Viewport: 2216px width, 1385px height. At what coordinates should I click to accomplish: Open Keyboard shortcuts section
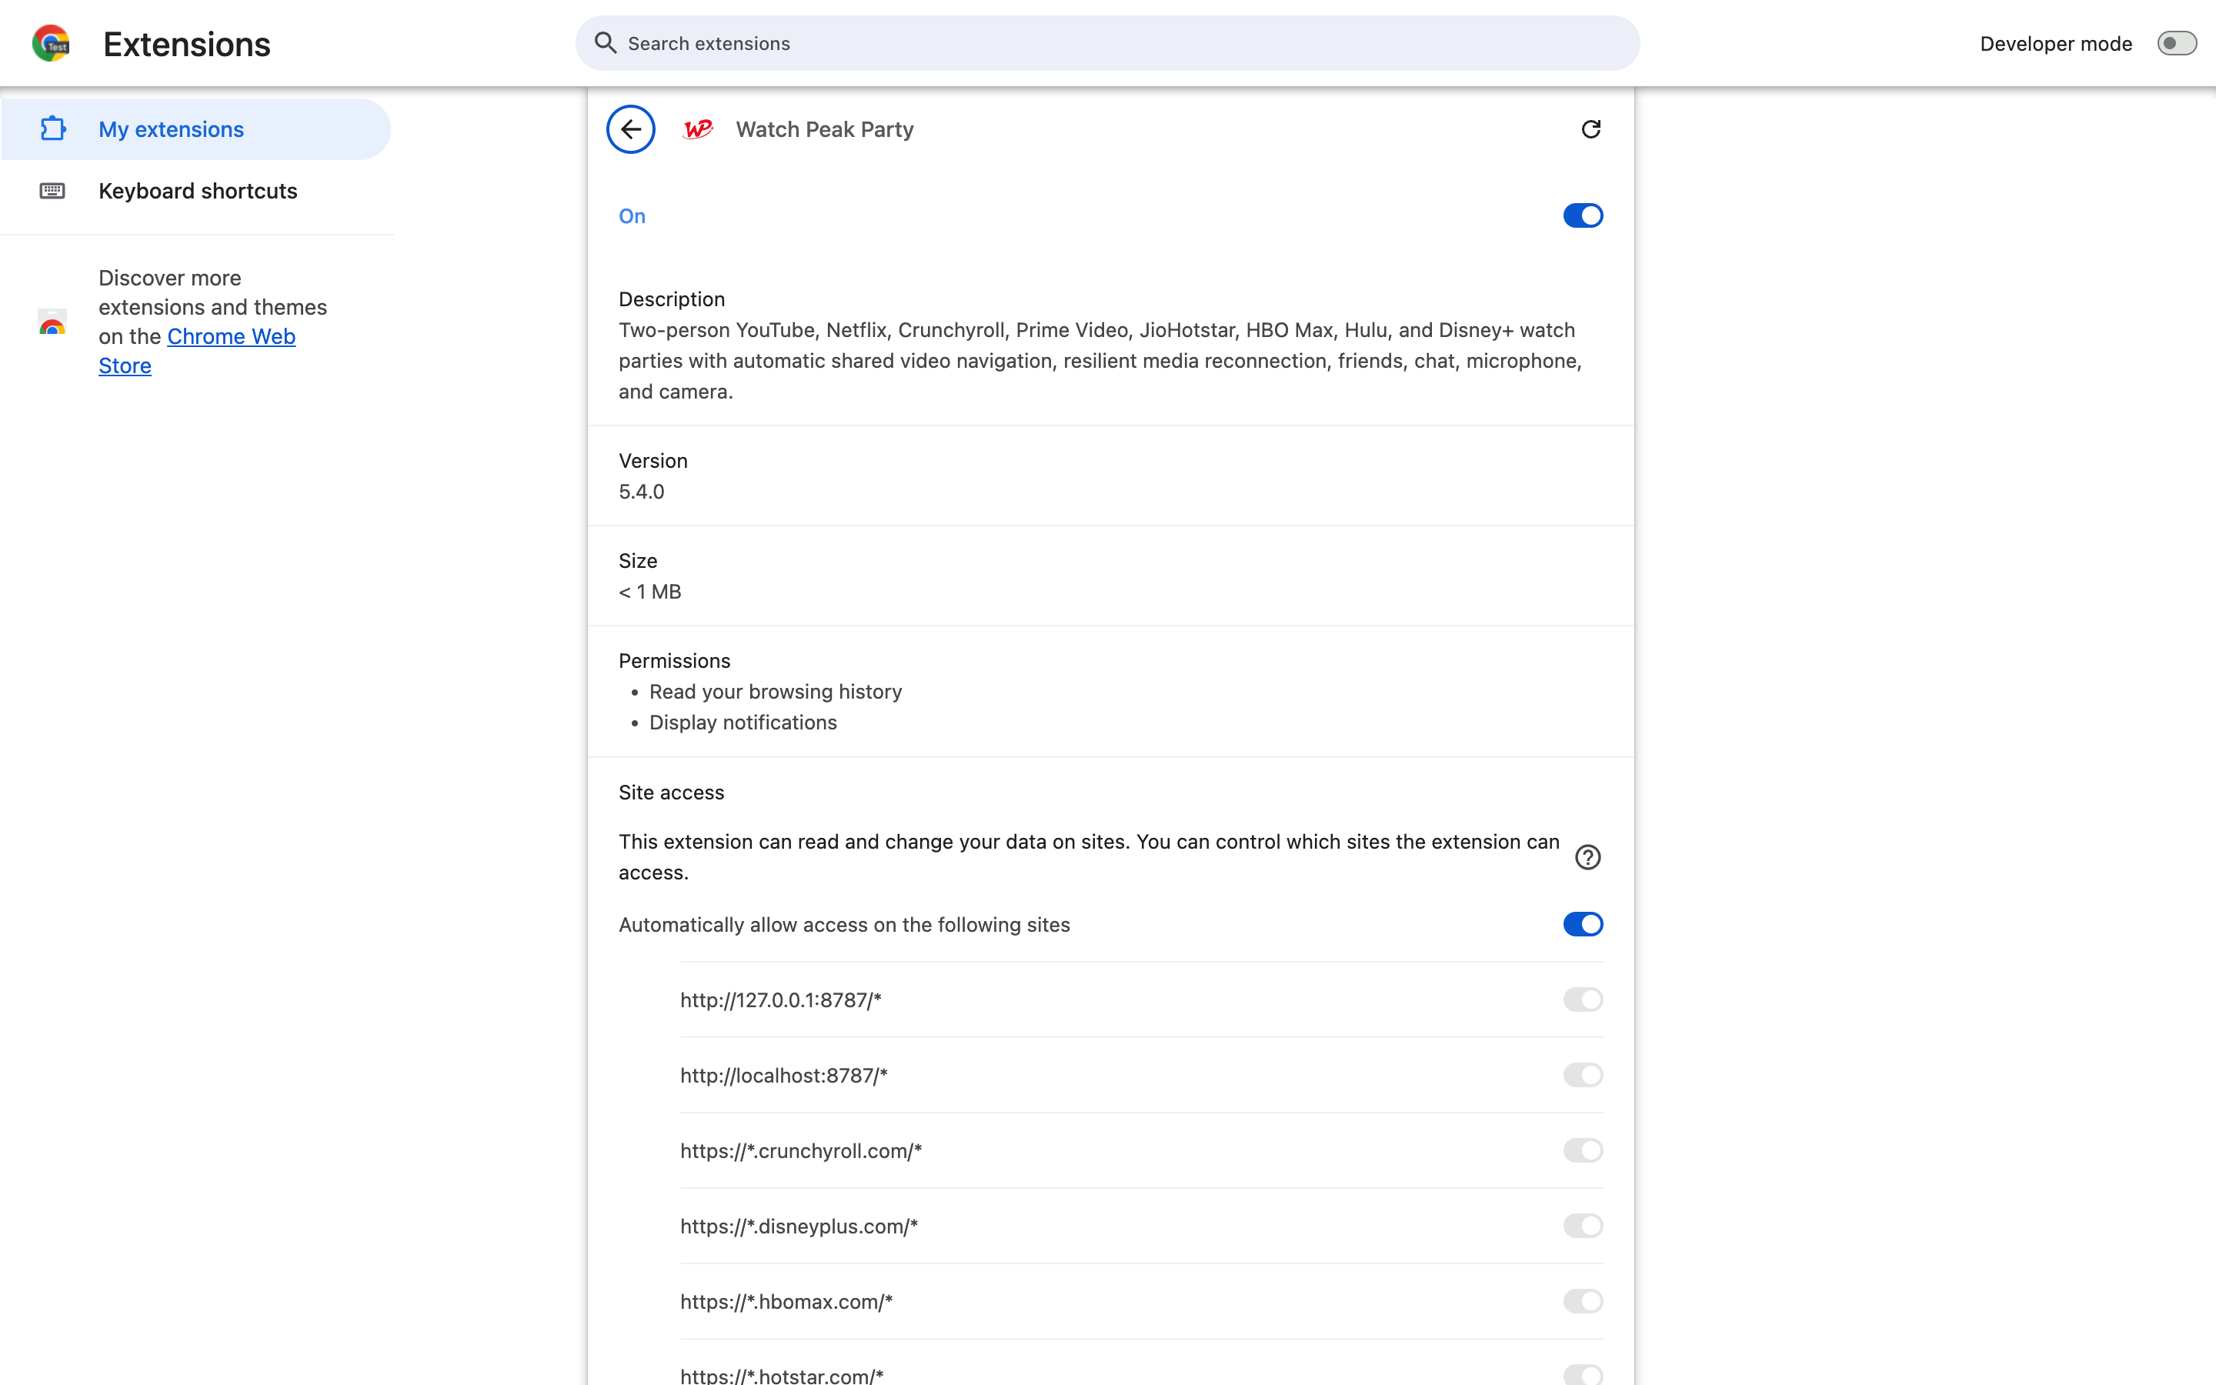pyautogui.click(x=196, y=191)
